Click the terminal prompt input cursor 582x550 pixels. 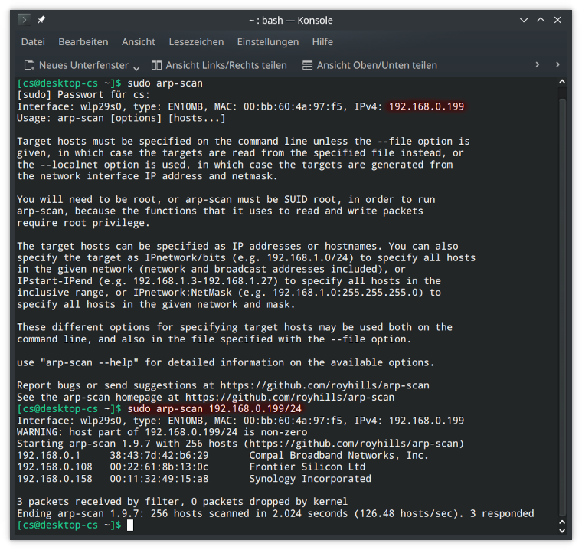[x=130, y=525]
